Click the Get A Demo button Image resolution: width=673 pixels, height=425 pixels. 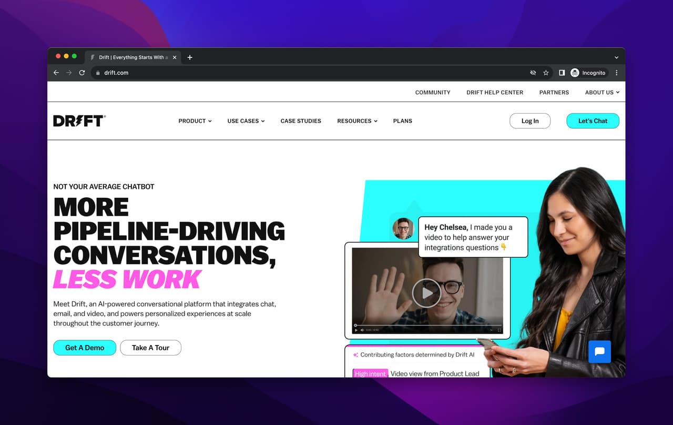coord(85,348)
